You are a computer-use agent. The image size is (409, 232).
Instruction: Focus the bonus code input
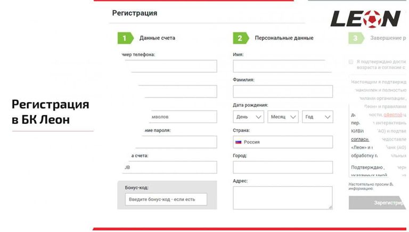166,200
